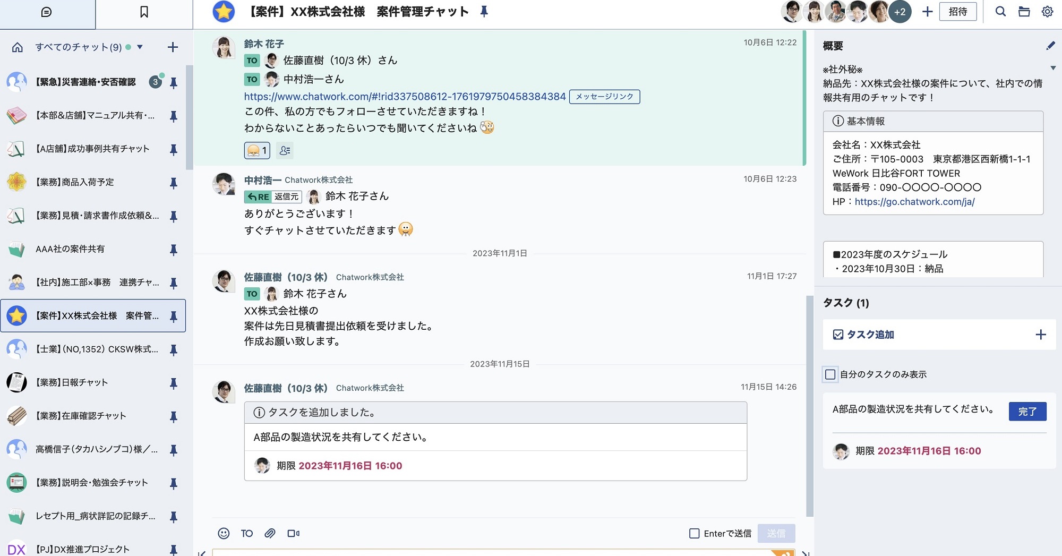This screenshot has height=556, width=1062.
Task: Complete the task with the 完了 button
Action: click(1027, 411)
